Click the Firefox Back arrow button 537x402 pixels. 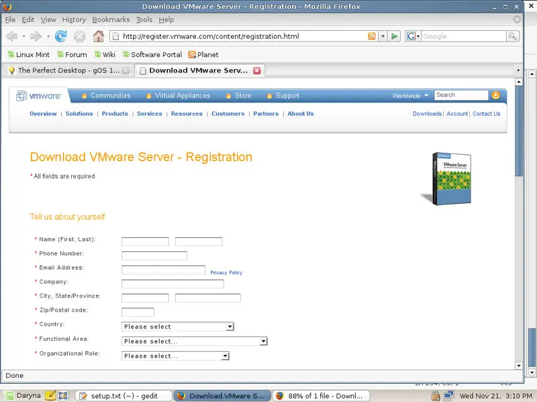(x=11, y=36)
